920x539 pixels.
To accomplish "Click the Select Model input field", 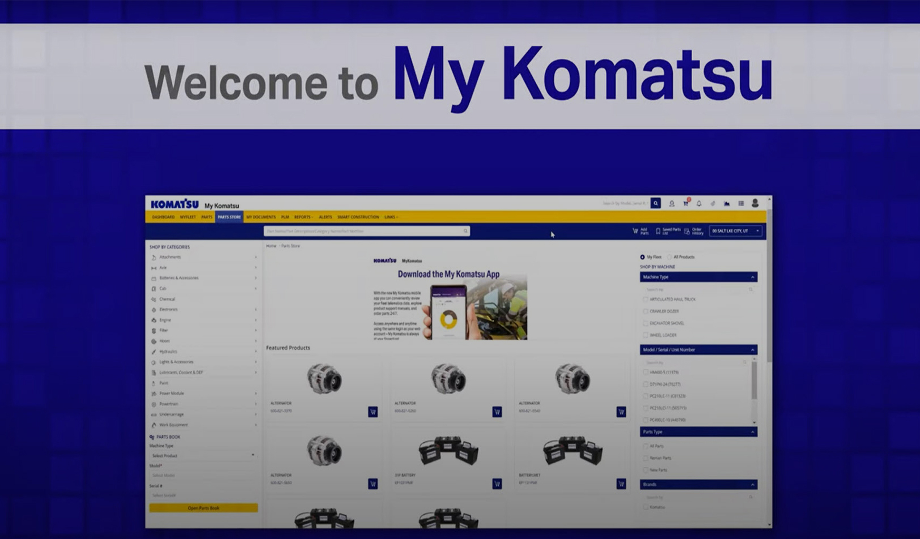I will pos(203,476).
